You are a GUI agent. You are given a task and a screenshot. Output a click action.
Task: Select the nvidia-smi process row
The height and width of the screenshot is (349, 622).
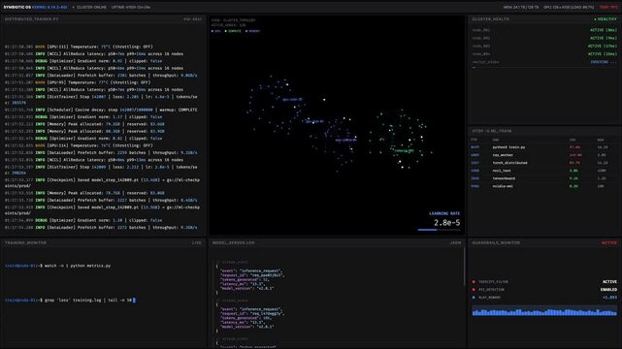click(544, 186)
